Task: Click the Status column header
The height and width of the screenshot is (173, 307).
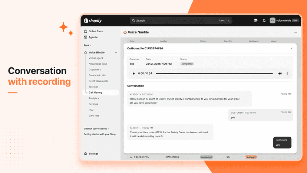Action: (x=203, y=41)
